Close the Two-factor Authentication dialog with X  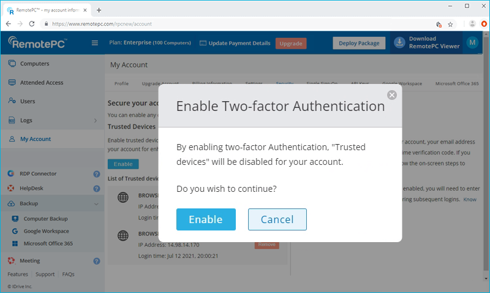(392, 94)
